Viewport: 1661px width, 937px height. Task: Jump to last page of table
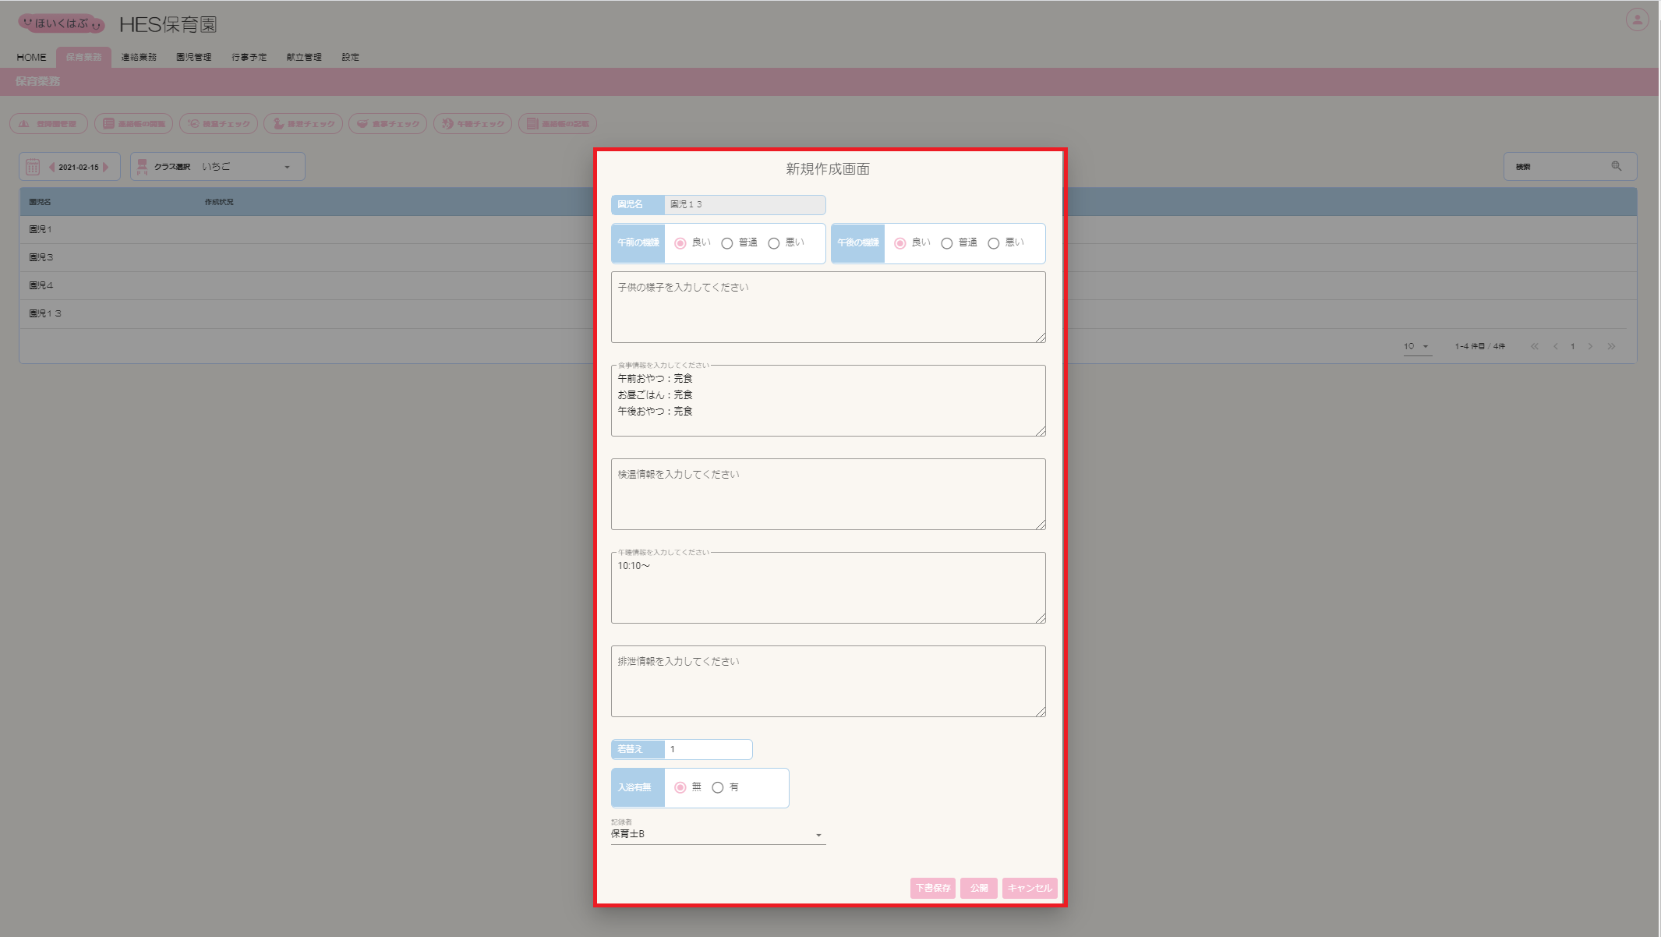coord(1611,346)
